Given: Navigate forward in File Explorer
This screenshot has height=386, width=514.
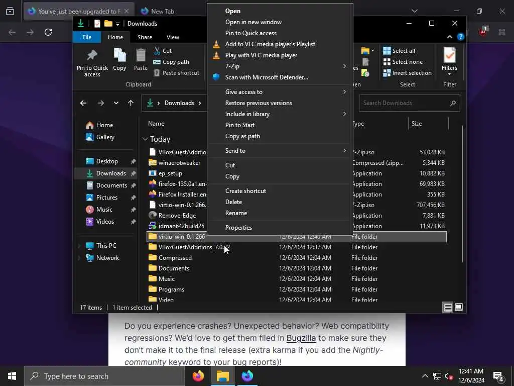Looking at the screenshot, I should pos(100,103).
